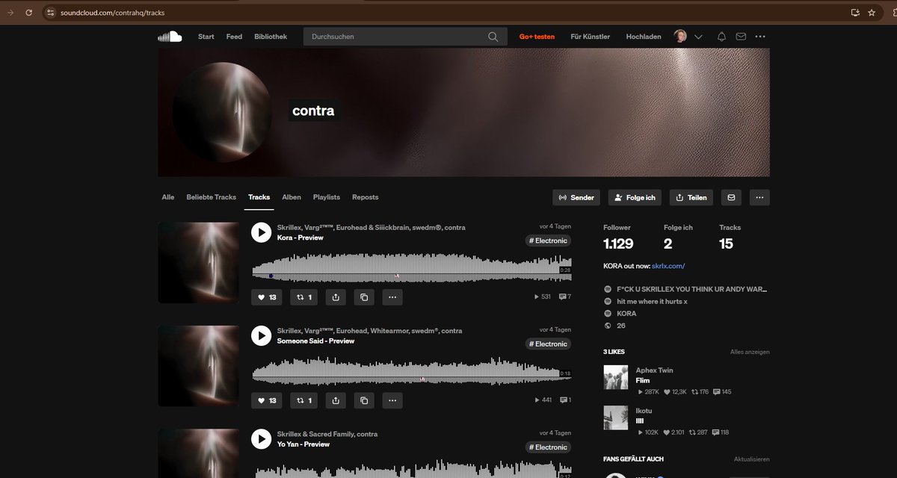Click the browser address bar URL
The width and height of the screenshot is (897, 478).
tap(112, 13)
